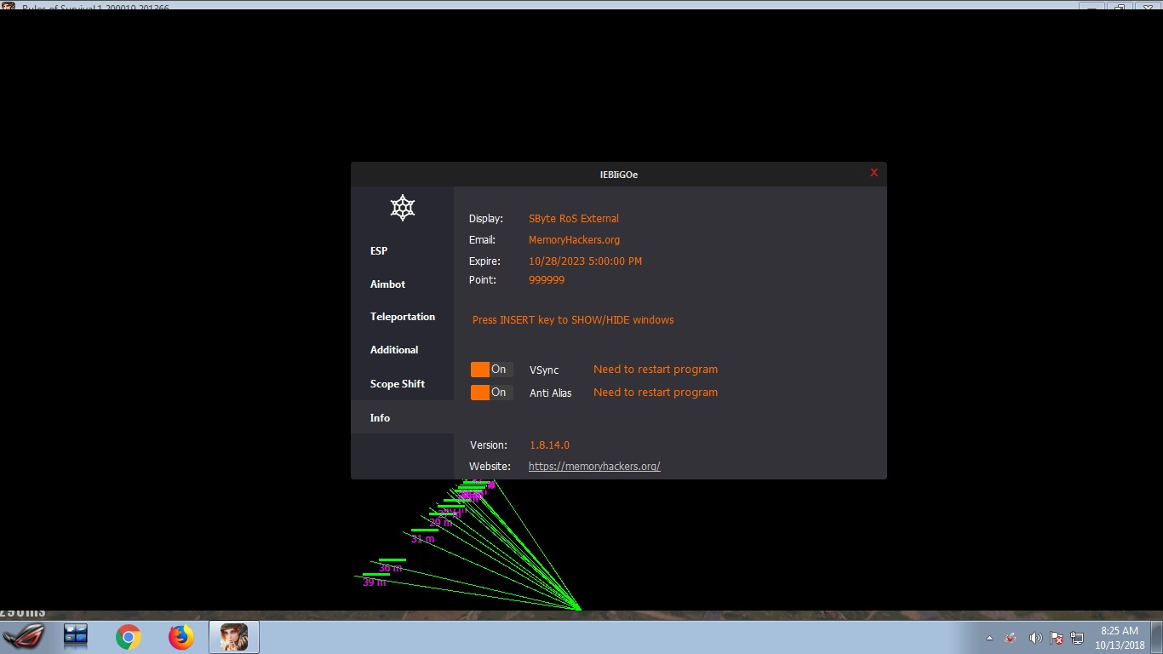Open the volume speaker tray icon
The height and width of the screenshot is (654, 1163).
coord(1035,638)
